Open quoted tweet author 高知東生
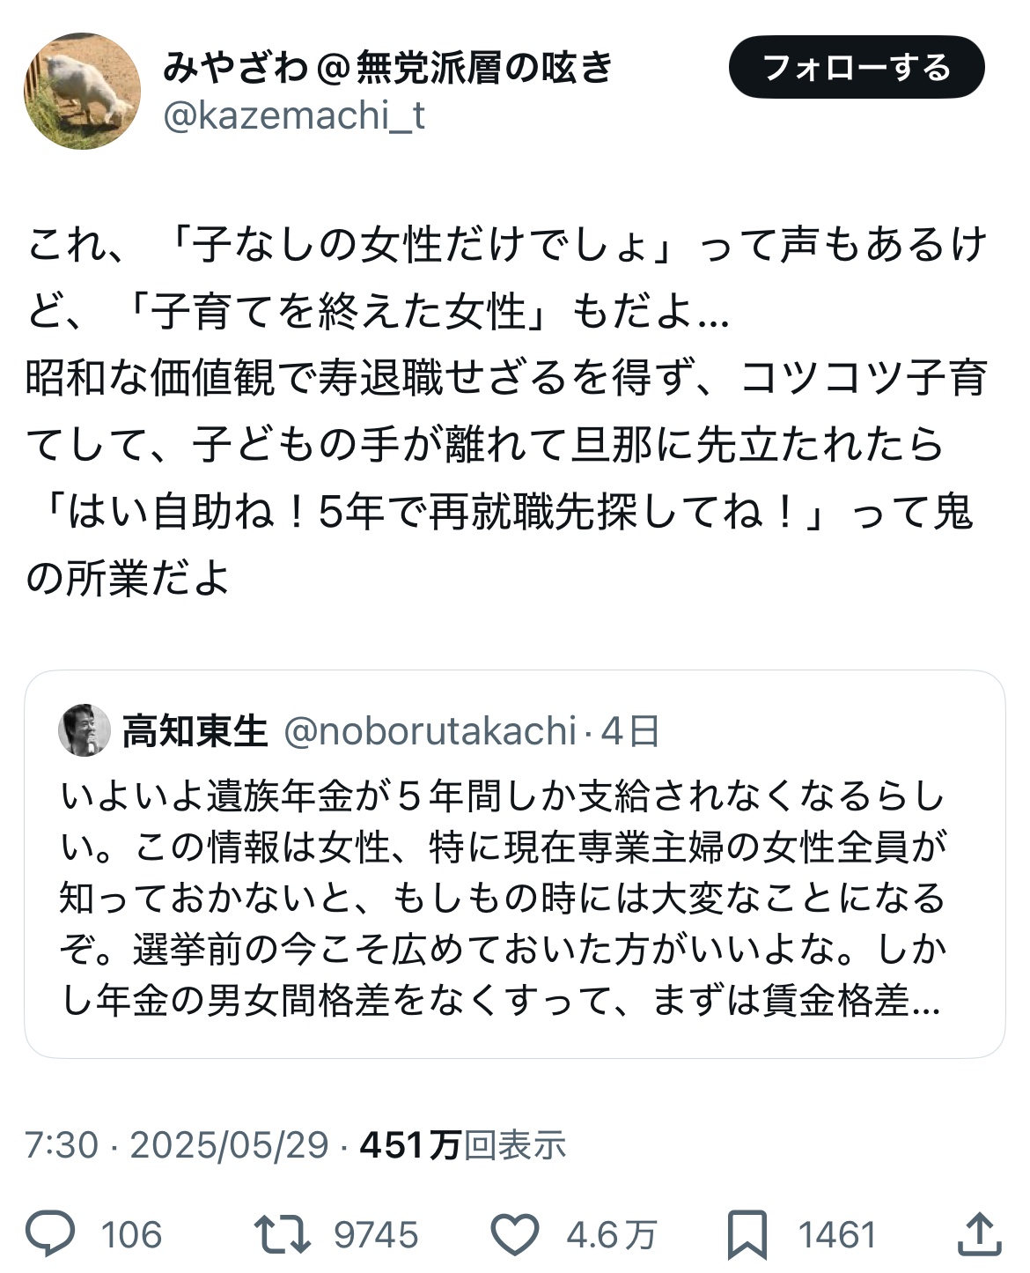Screen dimensions: 1030x1273 pos(195,731)
